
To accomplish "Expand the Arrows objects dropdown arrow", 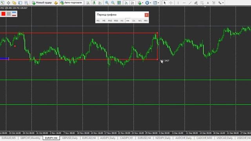I will 223,3.
